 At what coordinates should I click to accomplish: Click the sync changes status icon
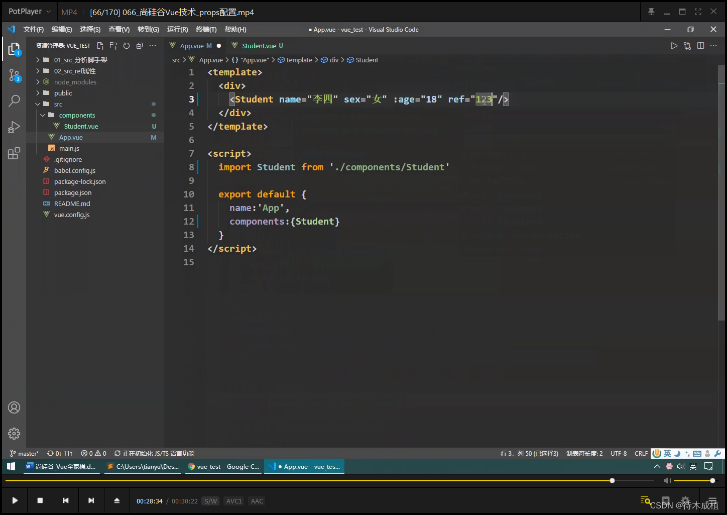tap(60, 453)
